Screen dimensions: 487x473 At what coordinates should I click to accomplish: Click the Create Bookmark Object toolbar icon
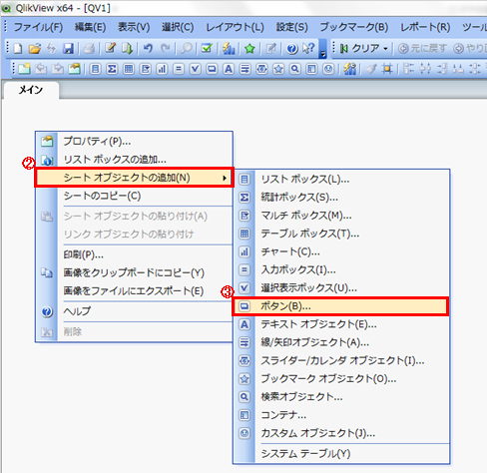[278, 69]
